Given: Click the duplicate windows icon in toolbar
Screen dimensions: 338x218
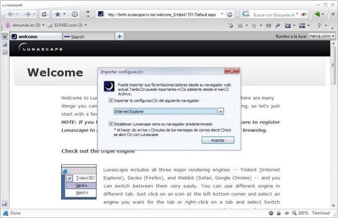Looking at the screenshot, I should (x=254, y=26).
